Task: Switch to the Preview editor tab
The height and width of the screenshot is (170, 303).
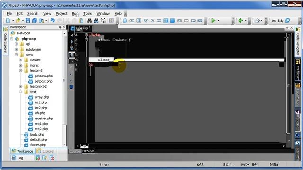Action: pos(89,151)
